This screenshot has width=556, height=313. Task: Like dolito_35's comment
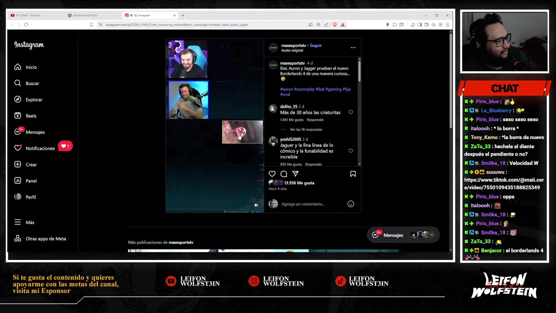(x=351, y=112)
